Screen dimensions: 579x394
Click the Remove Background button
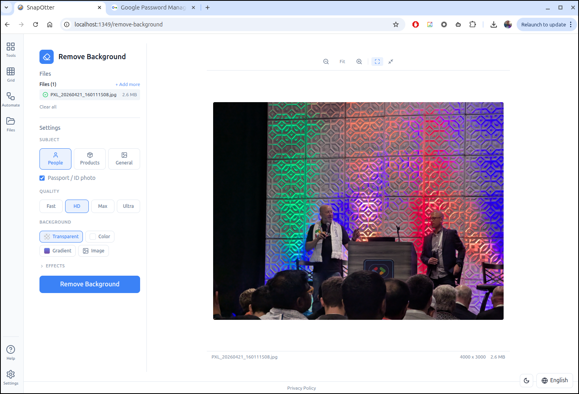point(90,284)
